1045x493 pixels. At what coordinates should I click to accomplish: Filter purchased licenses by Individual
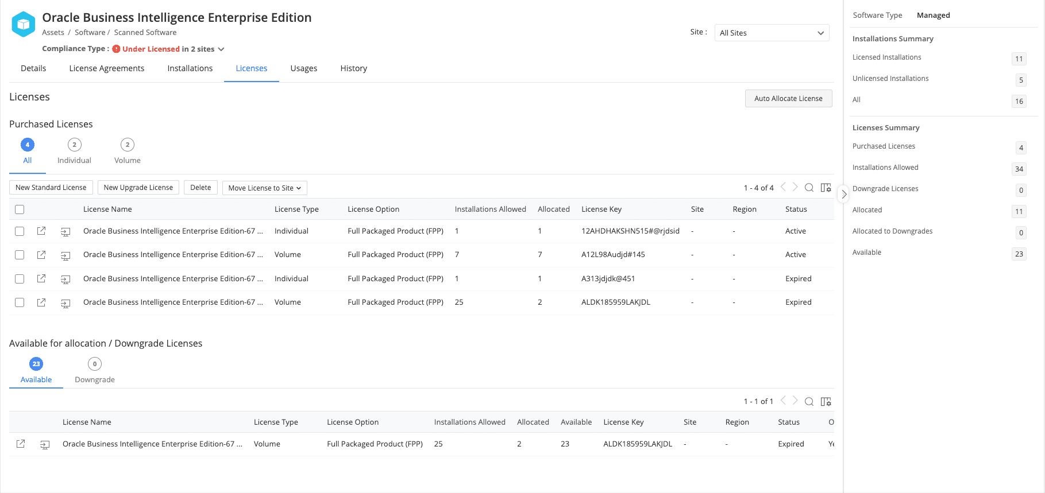pyautogui.click(x=74, y=152)
